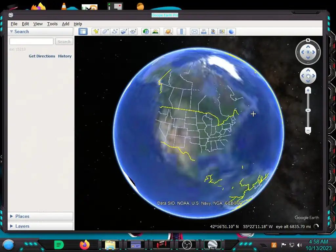Open the network tray icon
Screen dimensions: 336x252
point(292,245)
